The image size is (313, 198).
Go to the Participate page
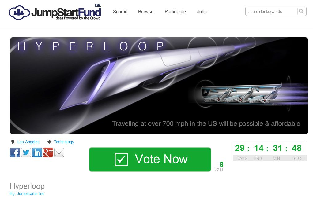175,12
